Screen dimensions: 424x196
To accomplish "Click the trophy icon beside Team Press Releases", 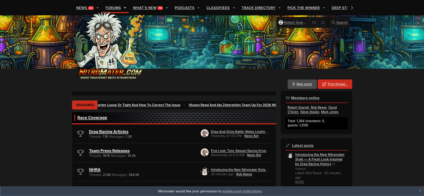I will pyautogui.click(x=80, y=153).
